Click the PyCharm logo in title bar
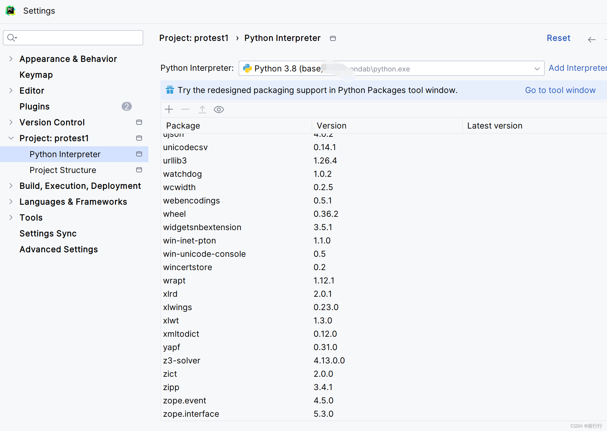 10,10
